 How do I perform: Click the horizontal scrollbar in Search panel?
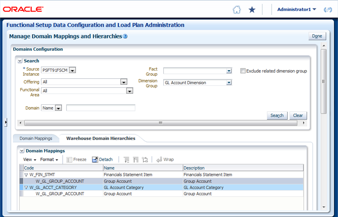[161, 123]
